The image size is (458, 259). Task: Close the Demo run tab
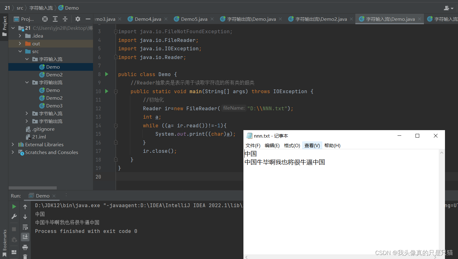(x=54, y=196)
